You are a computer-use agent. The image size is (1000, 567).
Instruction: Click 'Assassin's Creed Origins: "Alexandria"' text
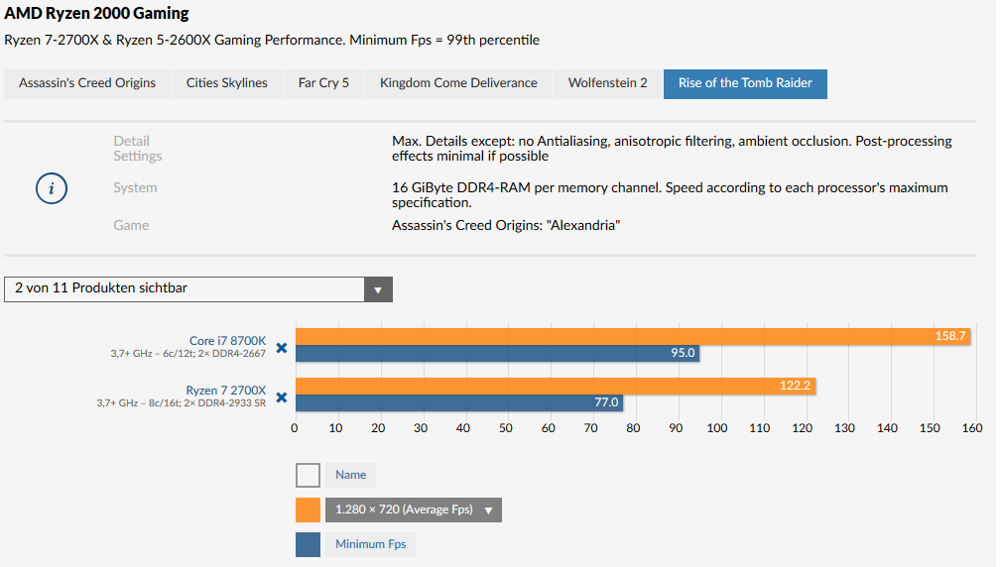[506, 226]
